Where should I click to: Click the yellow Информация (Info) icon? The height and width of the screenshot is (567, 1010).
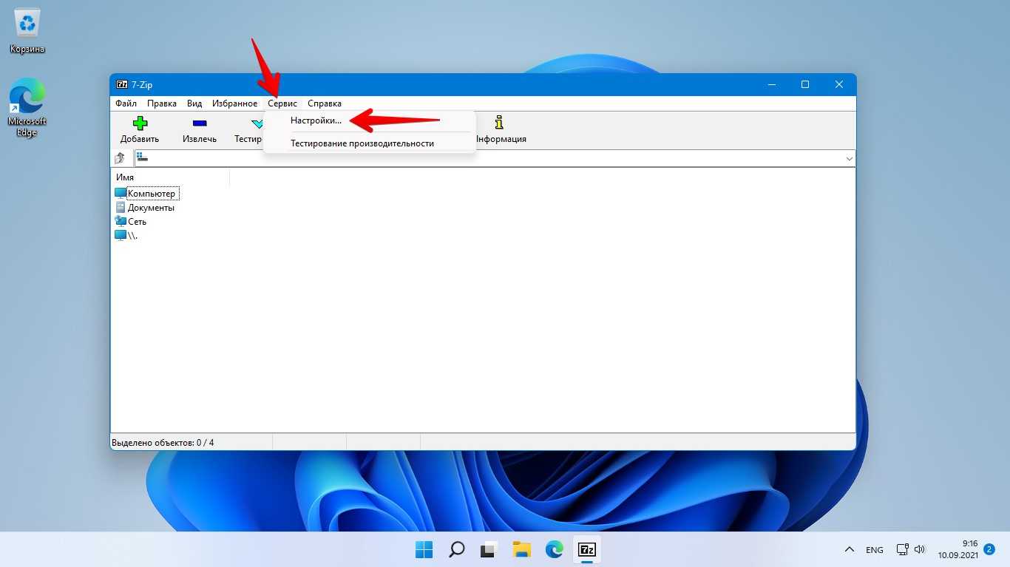[x=500, y=123]
